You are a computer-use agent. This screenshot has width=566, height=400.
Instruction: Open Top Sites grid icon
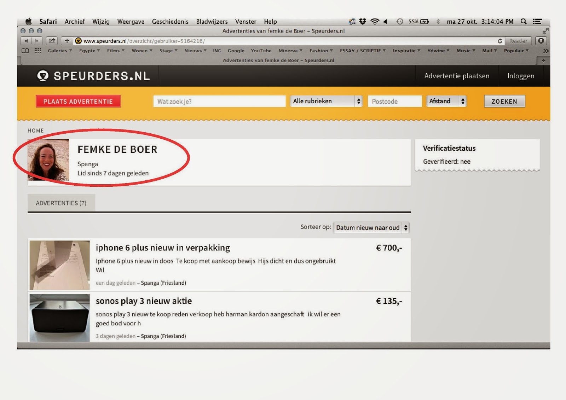pos(38,51)
